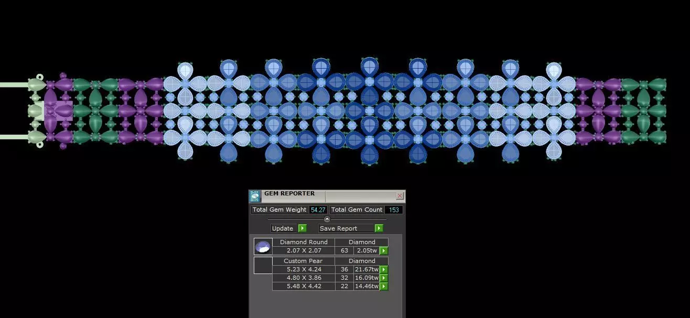Click the count cell showing 36
Screen dimensions: 690x318
[x=344, y=269]
